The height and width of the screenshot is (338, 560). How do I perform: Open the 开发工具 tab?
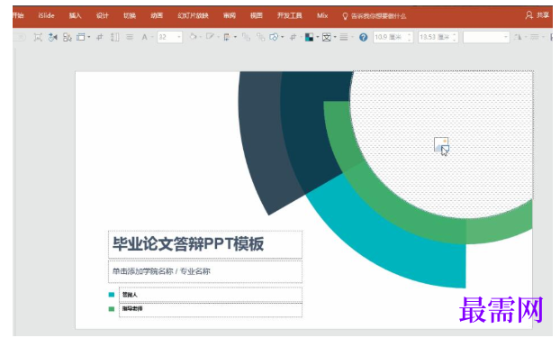click(290, 15)
